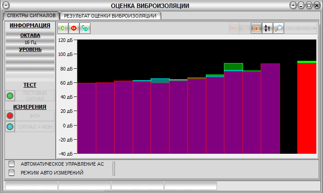Click the cyan 'СФ' signal+background icon
Image resolution: width=323 pixels, height=193 pixels.
[84, 29]
